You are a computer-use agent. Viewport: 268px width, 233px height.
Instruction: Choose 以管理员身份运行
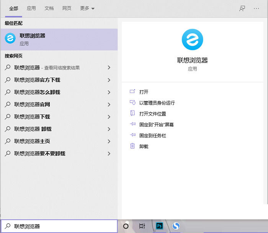point(157,103)
